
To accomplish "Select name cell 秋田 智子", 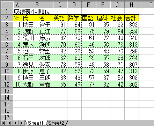I will [37, 24].
